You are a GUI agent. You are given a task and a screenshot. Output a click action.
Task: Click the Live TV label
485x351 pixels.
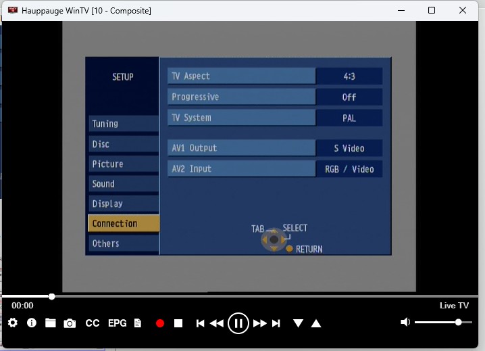coord(454,306)
